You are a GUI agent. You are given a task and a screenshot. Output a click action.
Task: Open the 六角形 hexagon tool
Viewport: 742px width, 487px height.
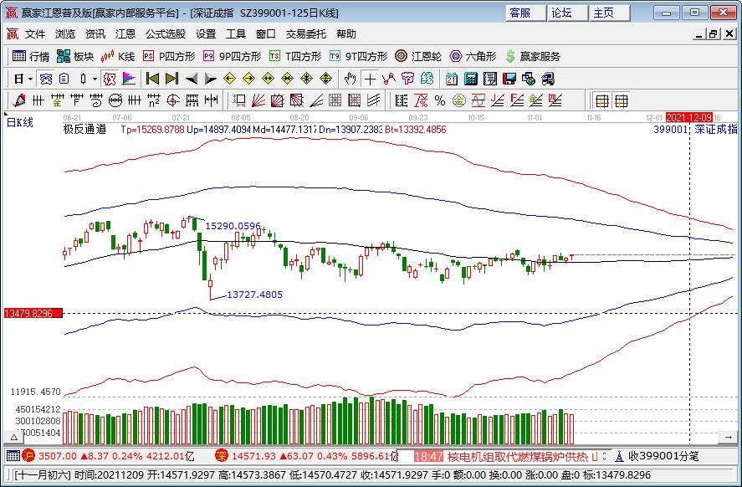pos(473,56)
